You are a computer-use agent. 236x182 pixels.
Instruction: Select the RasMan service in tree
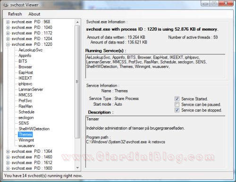[x=25, y=106]
